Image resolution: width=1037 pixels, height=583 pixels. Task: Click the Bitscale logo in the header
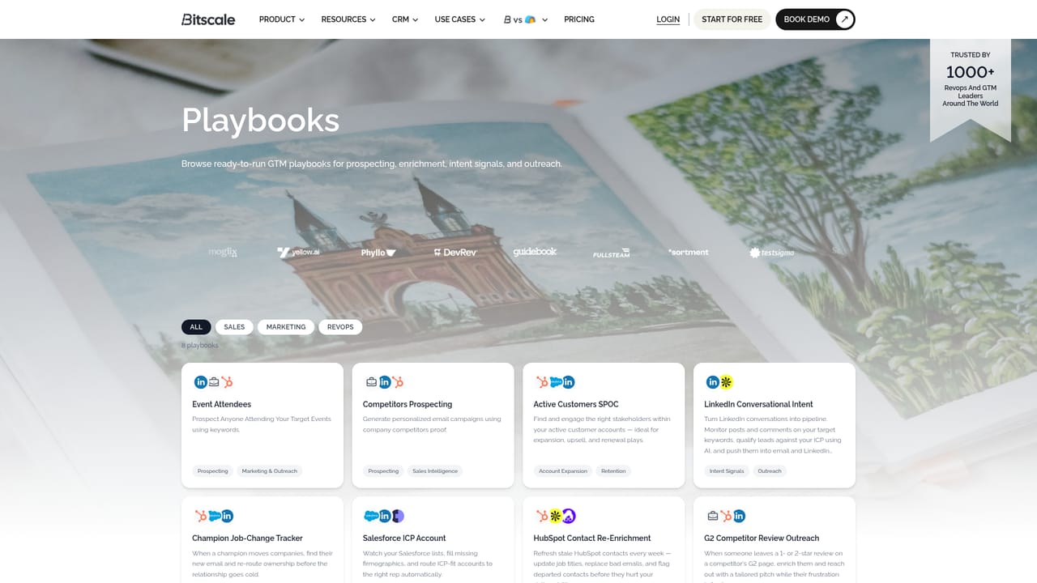(x=208, y=19)
